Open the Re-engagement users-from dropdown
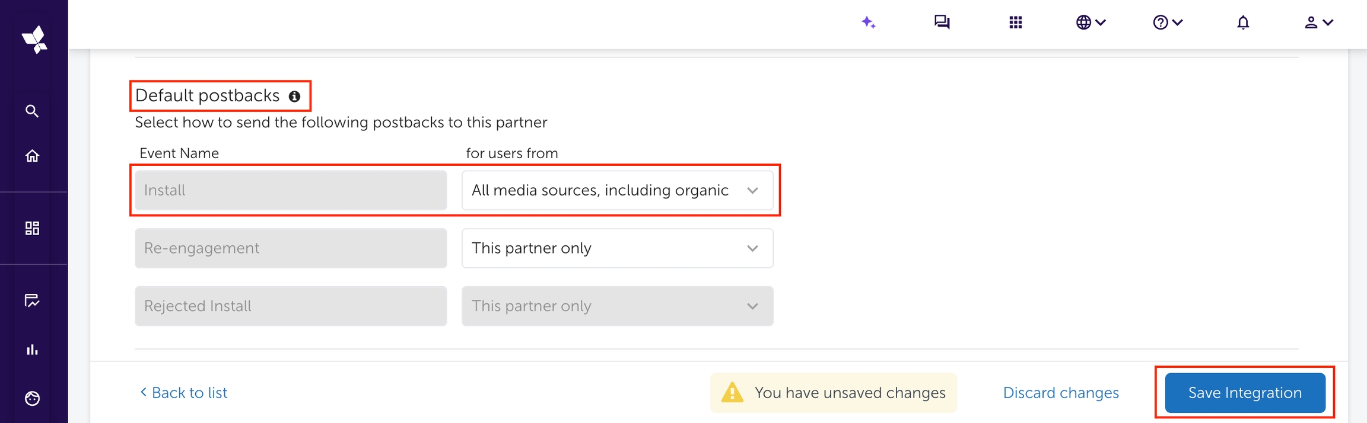 coord(617,248)
